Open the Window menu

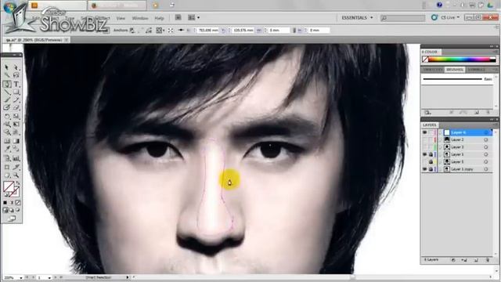[x=140, y=18]
